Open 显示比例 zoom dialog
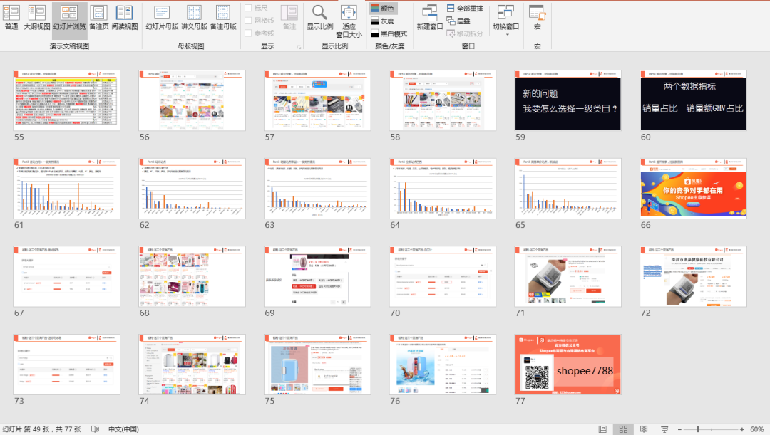 click(319, 18)
